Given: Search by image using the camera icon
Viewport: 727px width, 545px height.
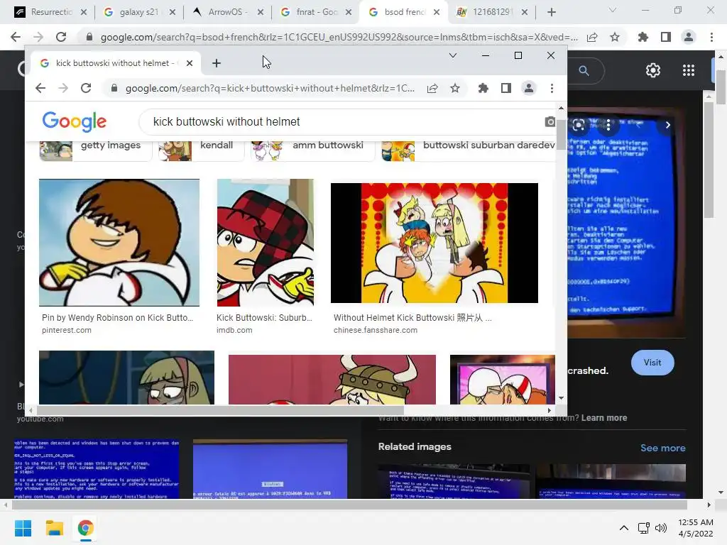Looking at the screenshot, I should [x=550, y=122].
